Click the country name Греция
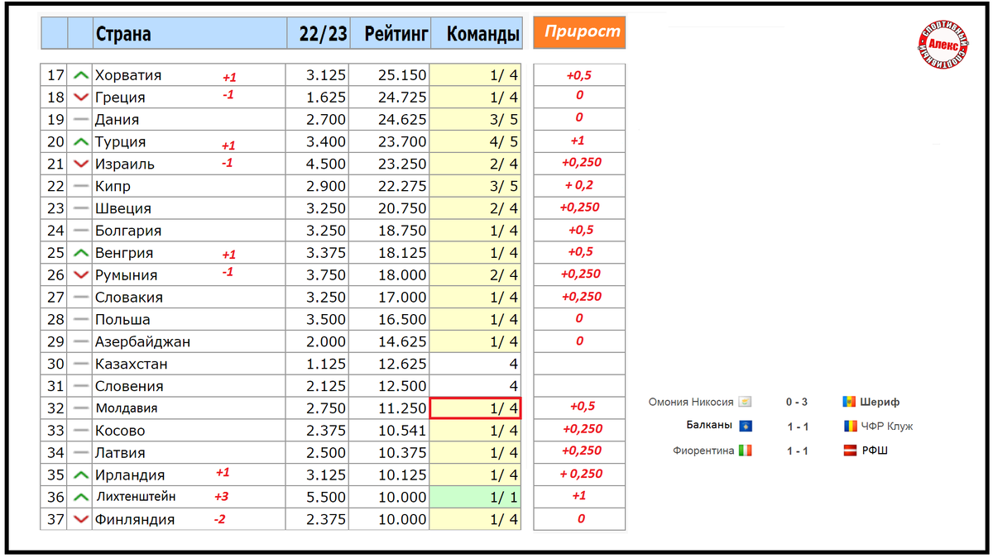993x558 pixels. (x=120, y=98)
